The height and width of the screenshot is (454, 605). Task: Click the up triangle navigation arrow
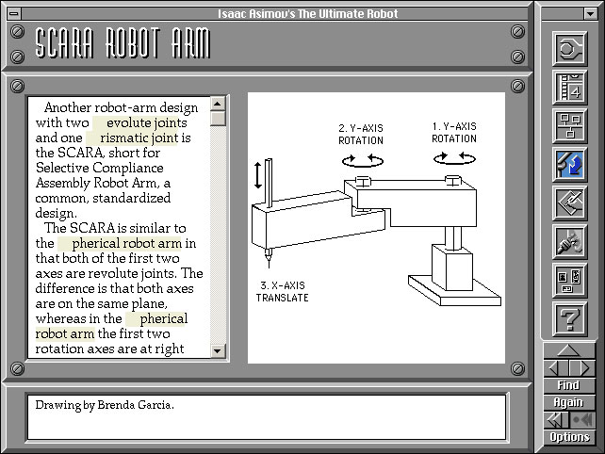569,350
